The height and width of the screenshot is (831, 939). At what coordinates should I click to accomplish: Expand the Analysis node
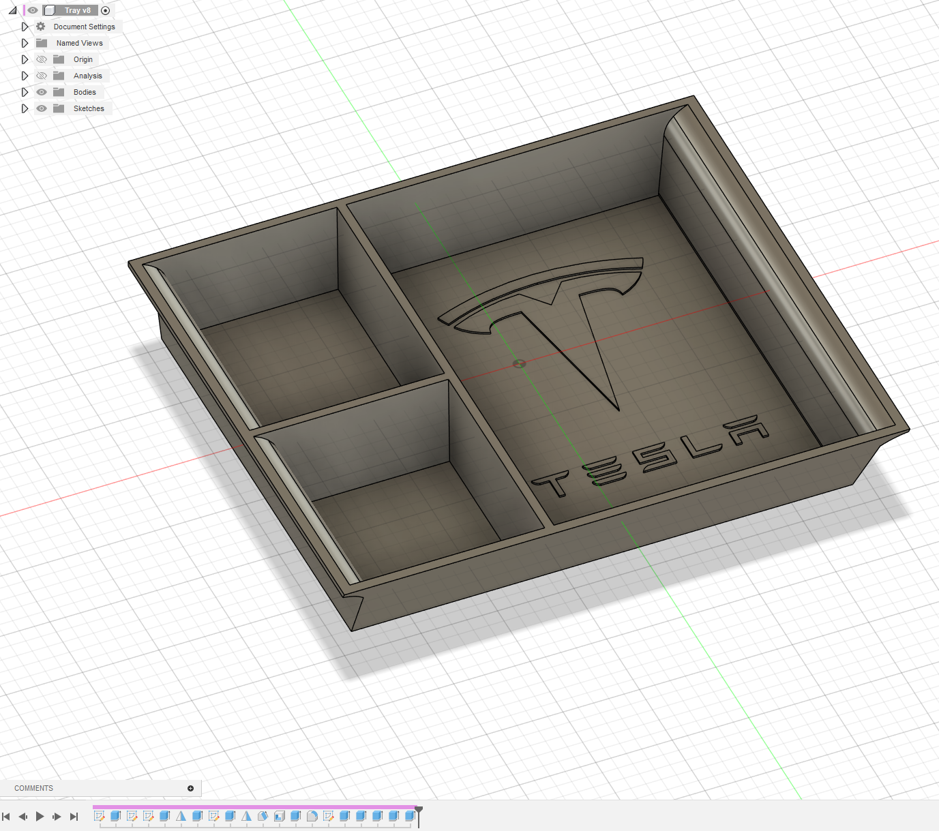click(x=25, y=76)
